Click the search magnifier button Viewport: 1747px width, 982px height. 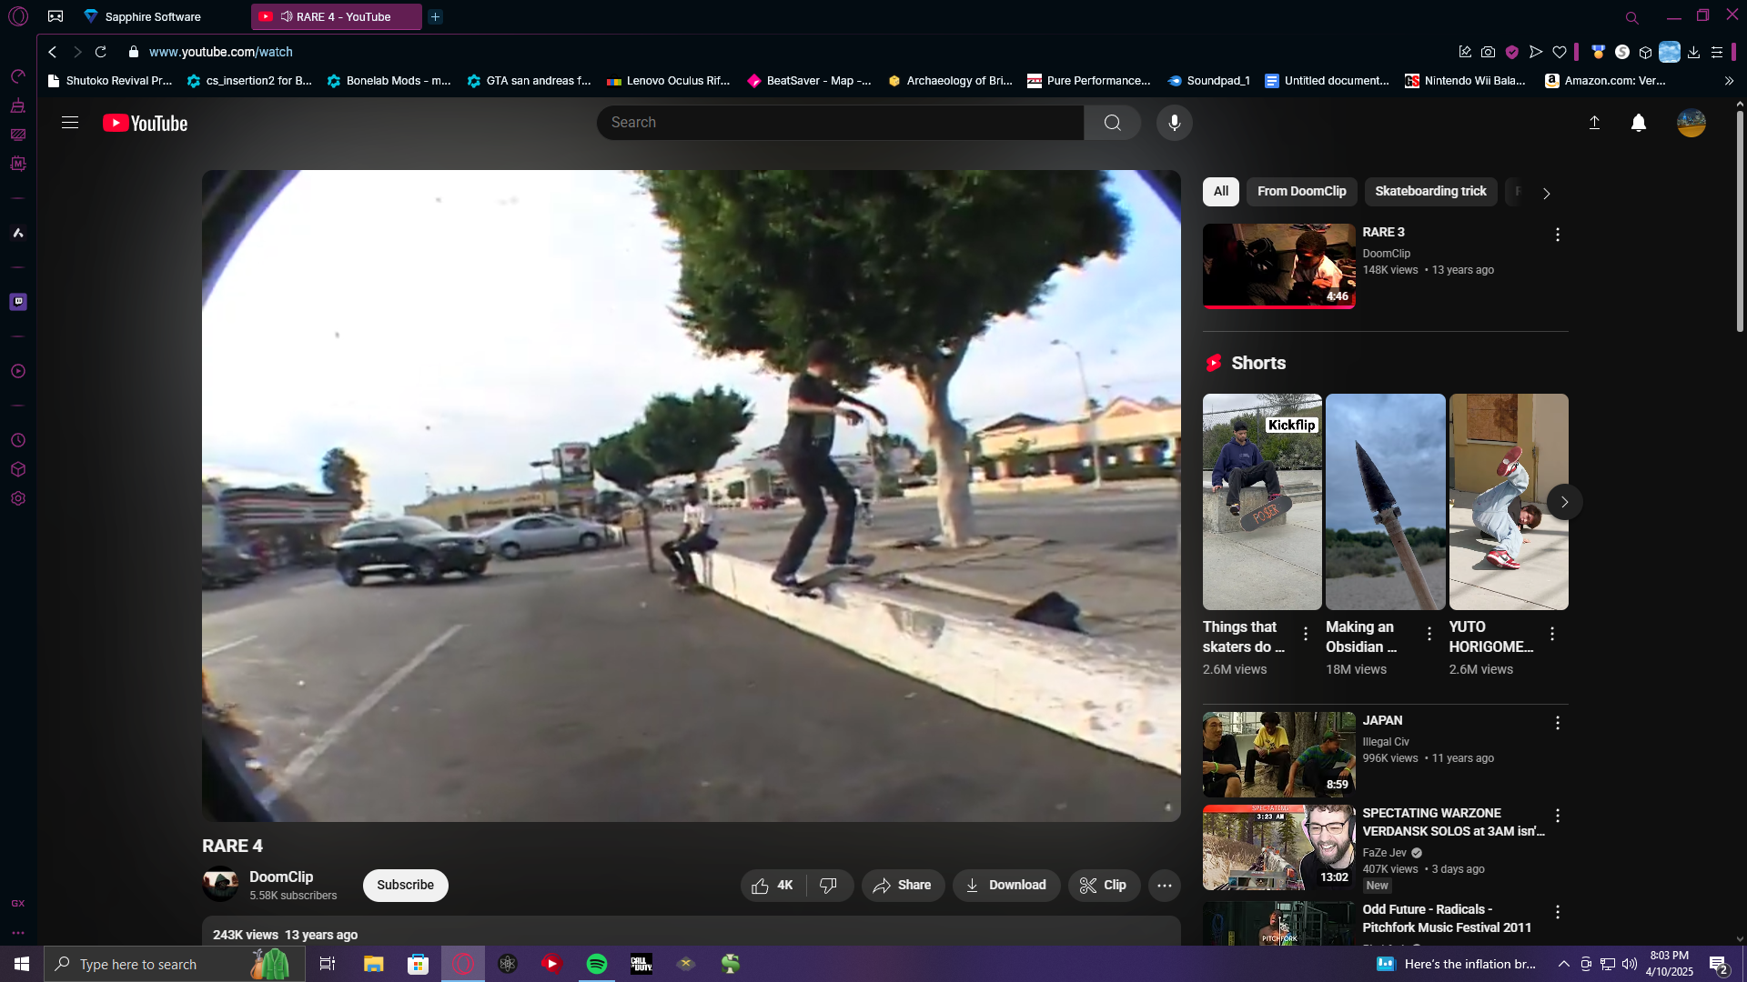1112,123
